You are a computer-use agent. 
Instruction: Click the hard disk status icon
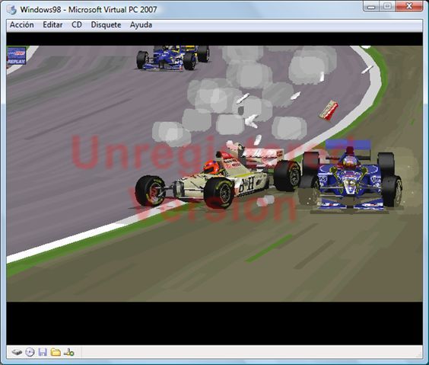click(x=17, y=352)
